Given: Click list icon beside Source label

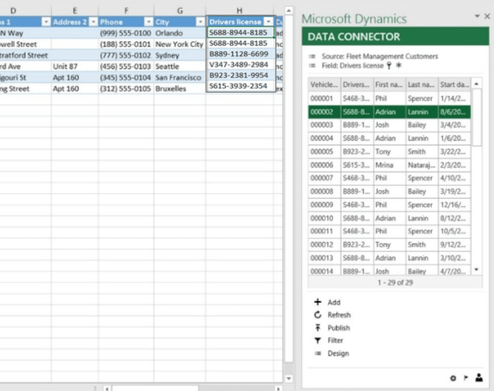Looking at the screenshot, I should (x=313, y=56).
